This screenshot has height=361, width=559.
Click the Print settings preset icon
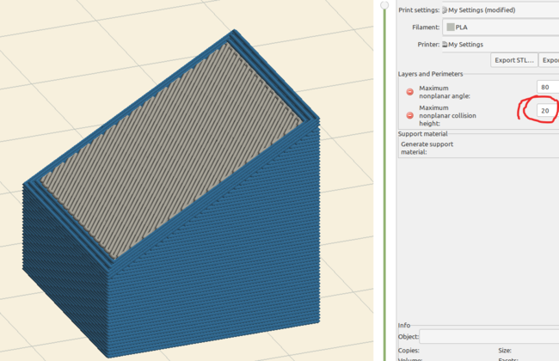pyautogui.click(x=445, y=10)
